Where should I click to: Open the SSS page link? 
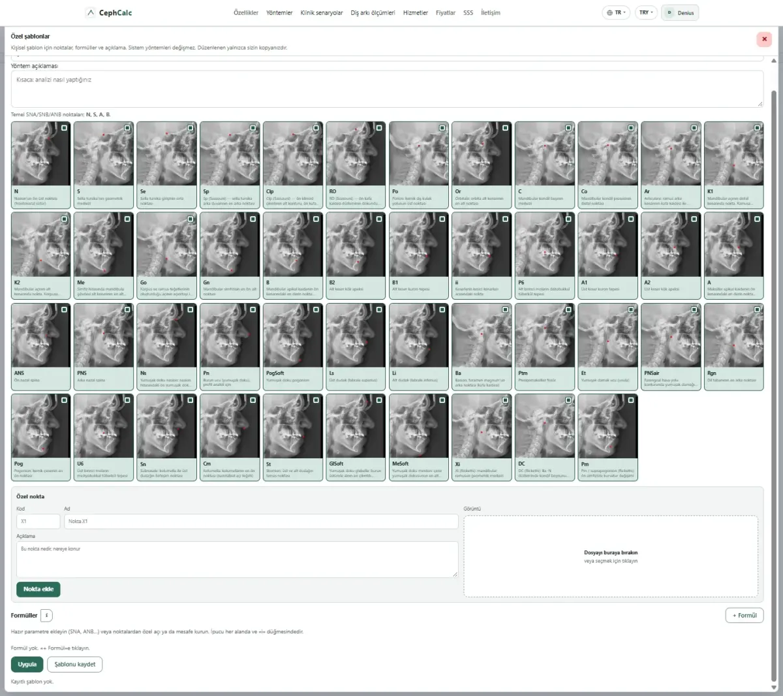point(468,12)
